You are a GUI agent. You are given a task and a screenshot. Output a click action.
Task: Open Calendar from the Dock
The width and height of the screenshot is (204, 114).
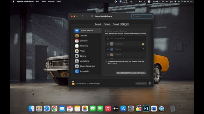click(70, 108)
